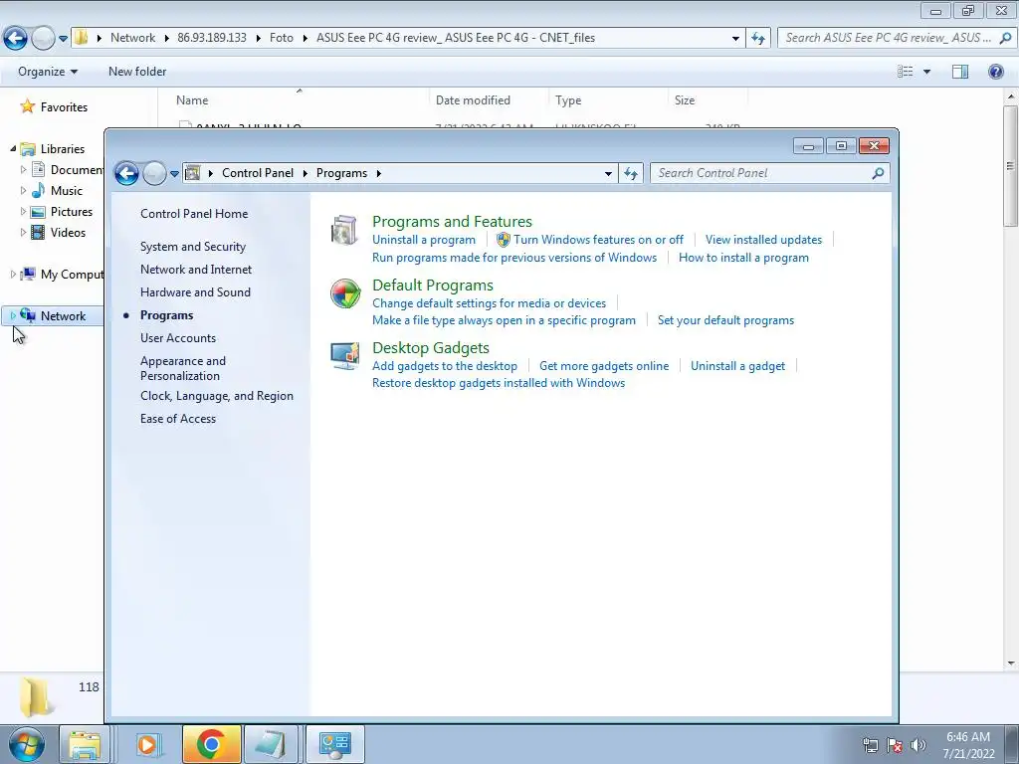The height and width of the screenshot is (764, 1019).
Task: Switch to Control Panel taskbar button
Action: 335,744
